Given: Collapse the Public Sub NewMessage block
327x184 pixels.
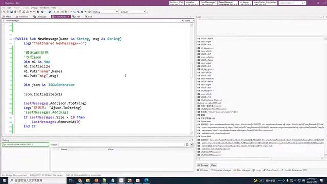Looking at the screenshot, I should 14,39.
